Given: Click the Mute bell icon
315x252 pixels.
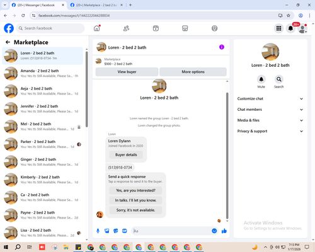Looking at the screenshot, I should pos(261,79).
